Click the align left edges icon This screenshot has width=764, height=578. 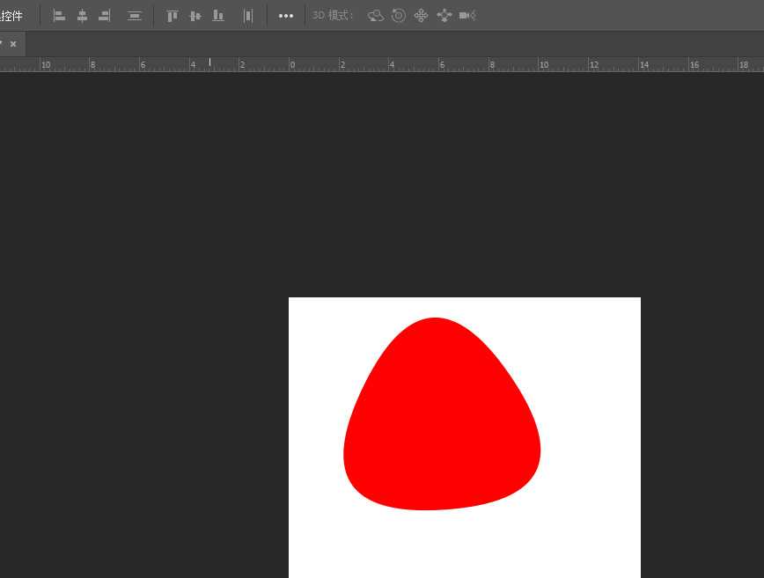click(x=59, y=16)
